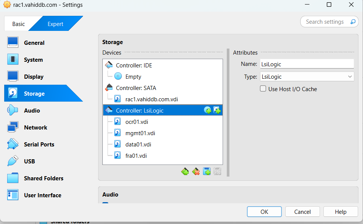Click the controller Name text field
Viewport: 363px width, 224px height.
click(x=306, y=64)
